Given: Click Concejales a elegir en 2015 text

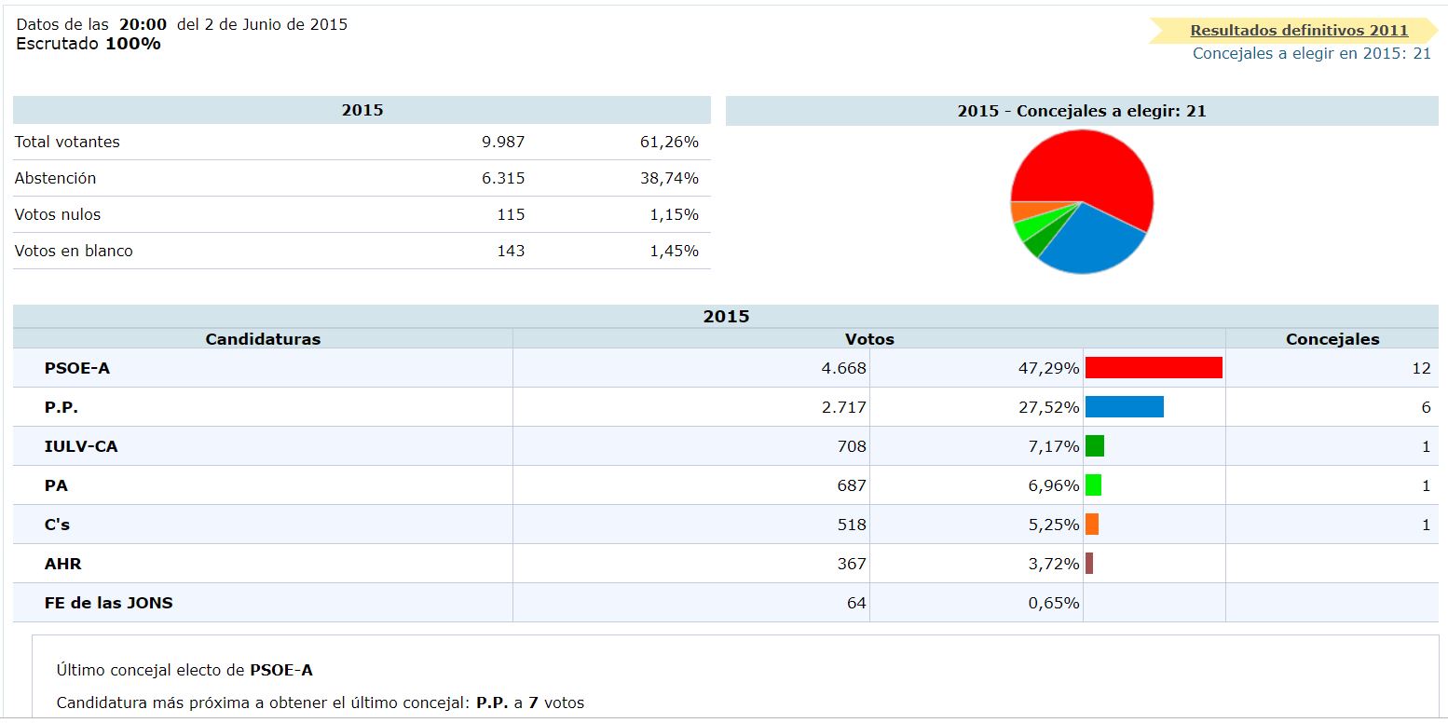Looking at the screenshot, I should click(x=1311, y=53).
